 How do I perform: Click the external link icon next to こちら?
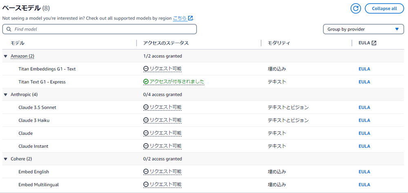(x=191, y=18)
